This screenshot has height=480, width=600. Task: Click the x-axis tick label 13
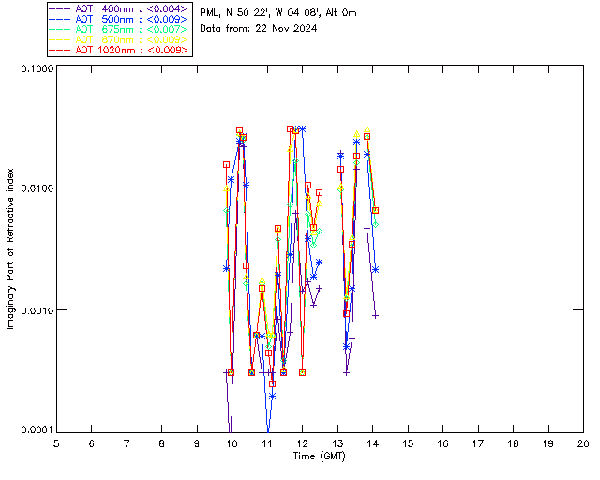pyautogui.click(x=337, y=443)
